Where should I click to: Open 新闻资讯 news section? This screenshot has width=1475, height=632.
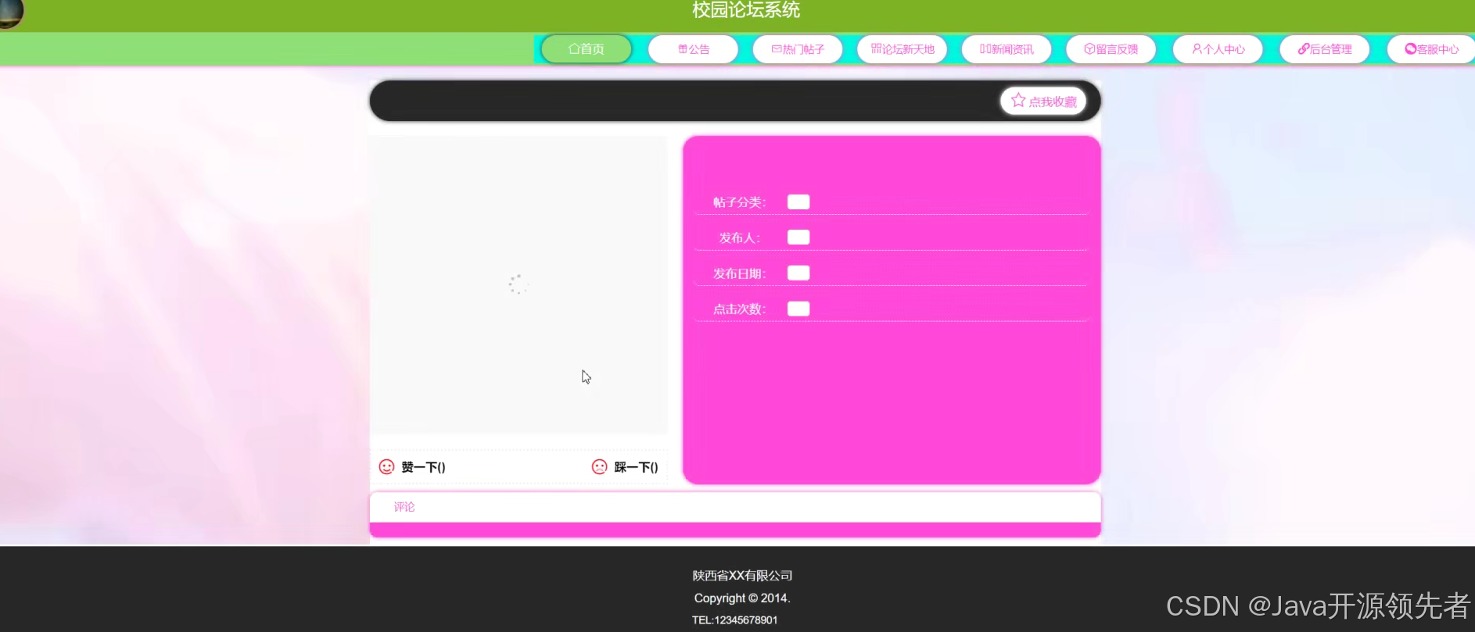point(1007,48)
